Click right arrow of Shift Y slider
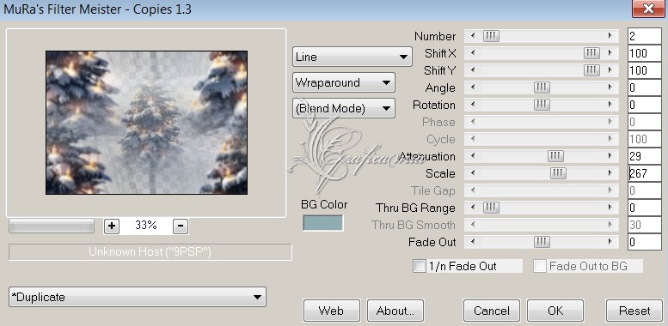This screenshot has height=326, width=668. point(610,70)
